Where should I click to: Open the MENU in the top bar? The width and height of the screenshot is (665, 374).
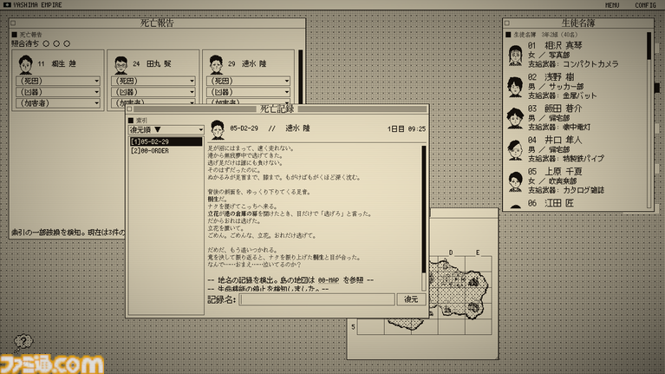(x=611, y=5)
